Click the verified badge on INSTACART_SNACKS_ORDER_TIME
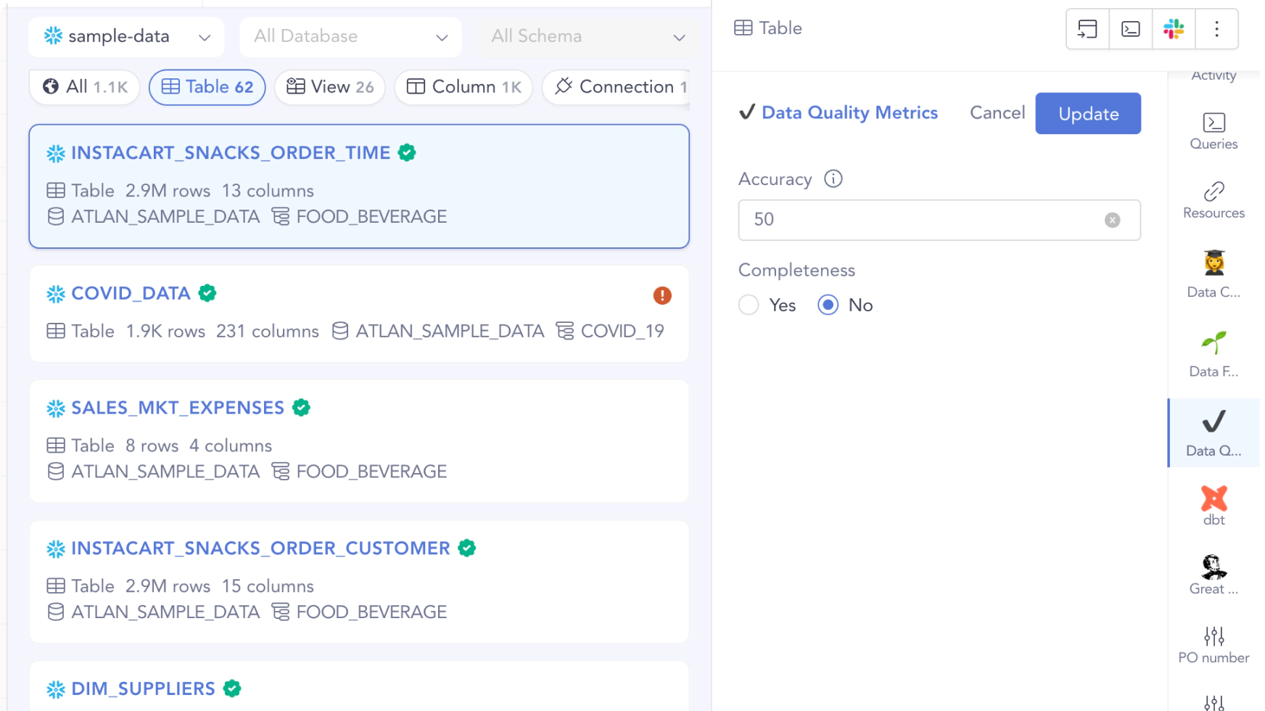 click(x=407, y=153)
